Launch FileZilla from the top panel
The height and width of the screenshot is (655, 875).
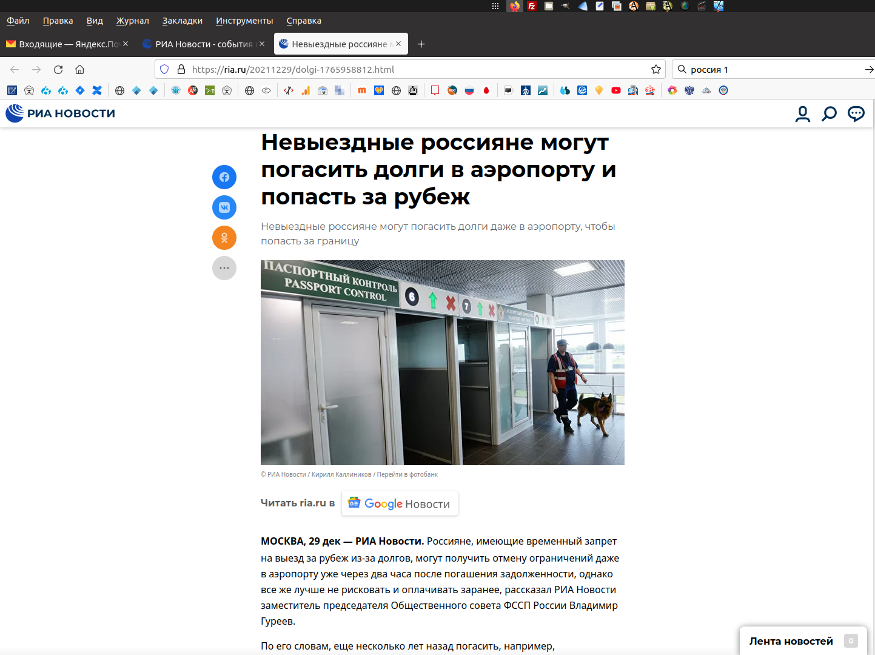[532, 6]
